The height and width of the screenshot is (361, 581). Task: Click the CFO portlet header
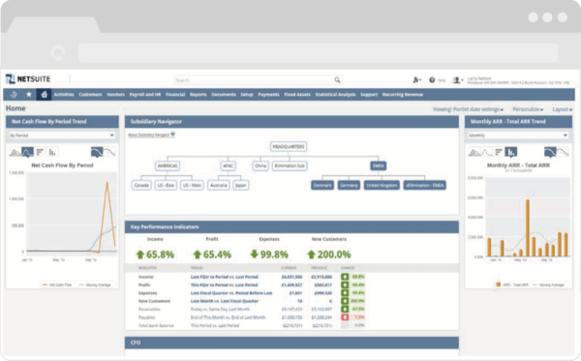tap(291, 343)
